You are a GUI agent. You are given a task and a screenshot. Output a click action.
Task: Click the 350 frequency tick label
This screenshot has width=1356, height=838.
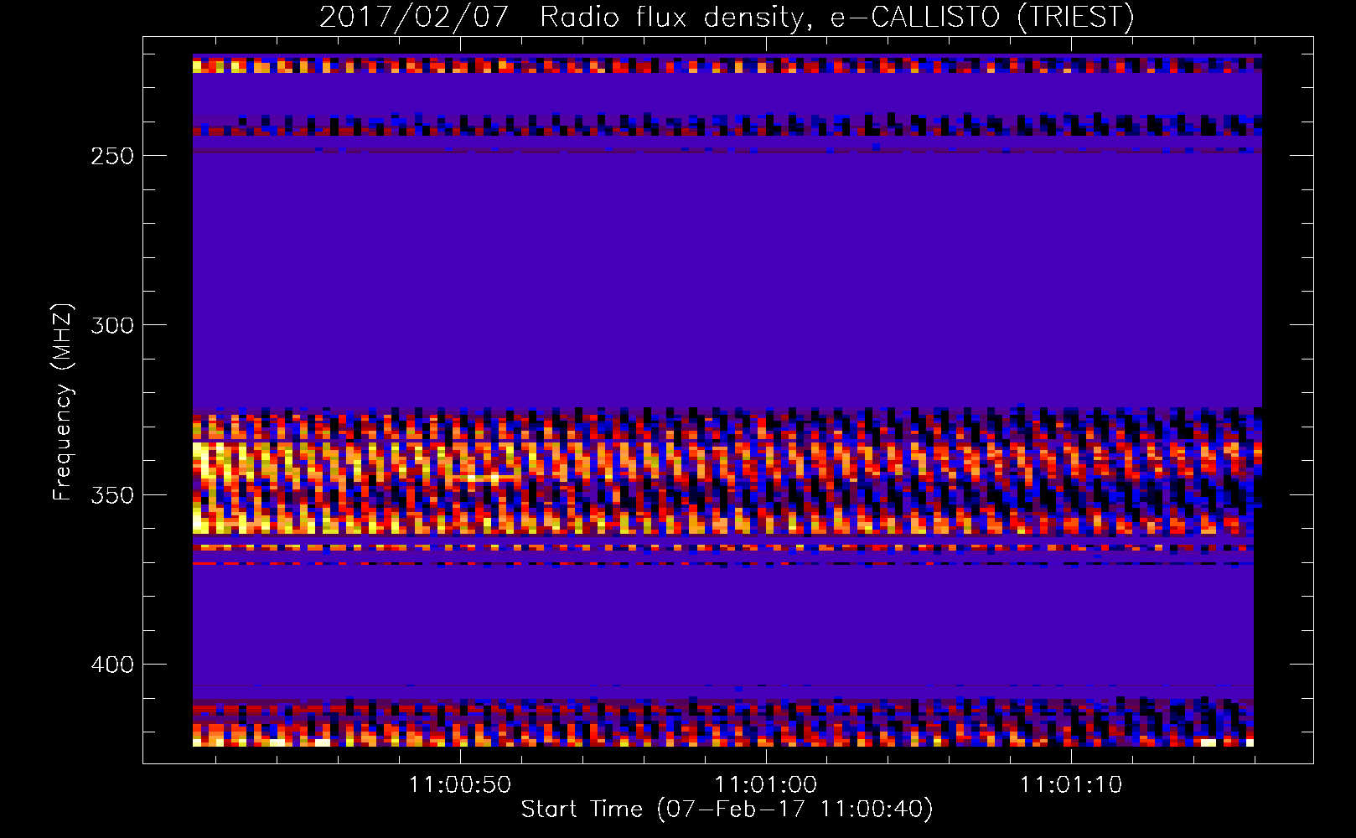coord(112,495)
